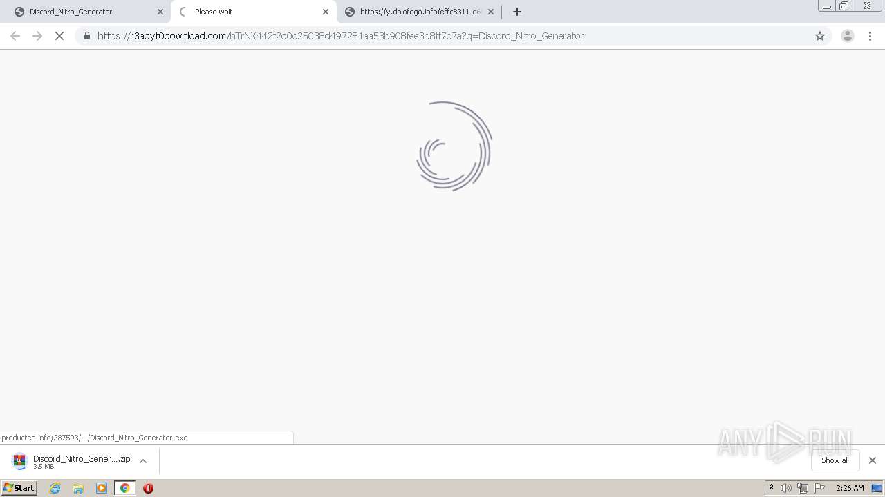885x497 pixels.
Task: Open the red Opera-style taskbar icon
Action: pyautogui.click(x=148, y=488)
